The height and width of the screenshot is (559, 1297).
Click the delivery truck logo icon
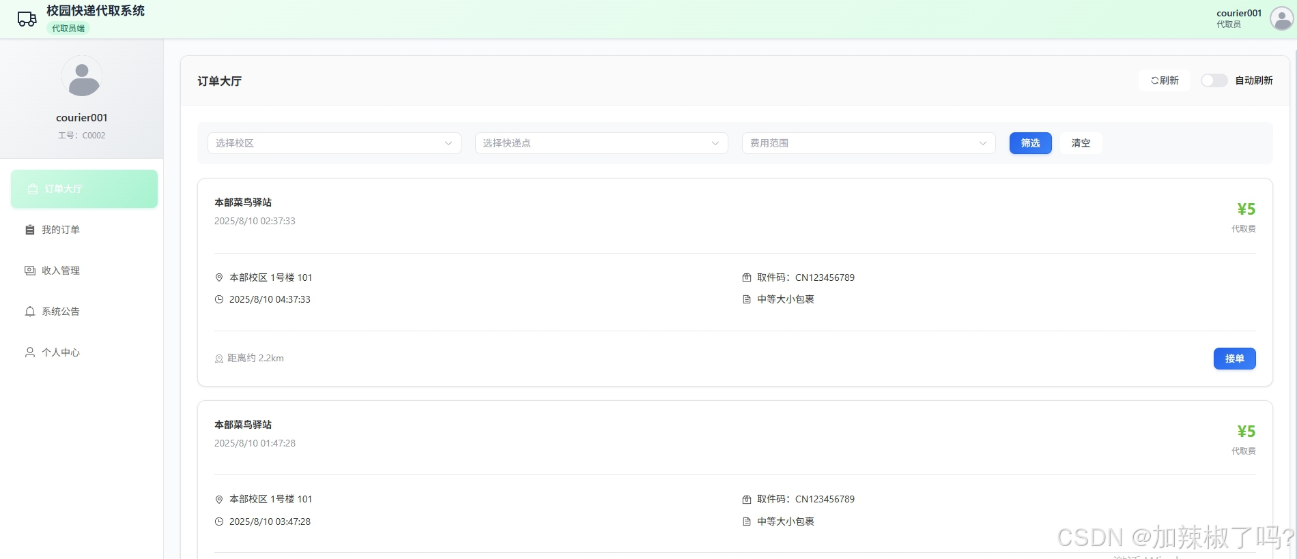pos(27,19)
